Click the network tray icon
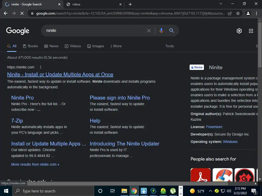Viewport: 262px width, 196px height. (x=223, y=191)
